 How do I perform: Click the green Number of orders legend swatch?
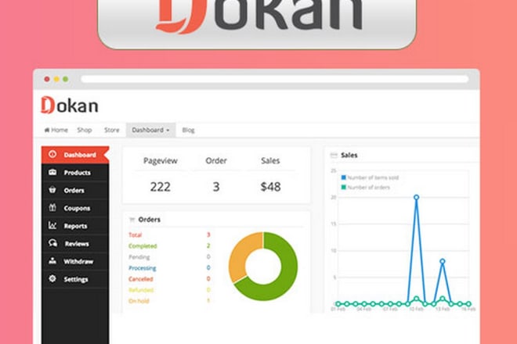(344, 188)
